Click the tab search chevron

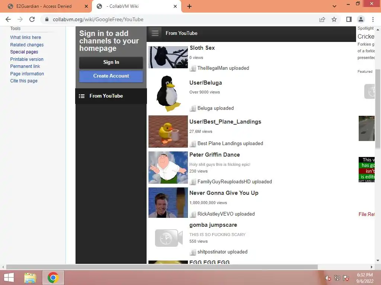pyautogui.click(x=334, y=6)
